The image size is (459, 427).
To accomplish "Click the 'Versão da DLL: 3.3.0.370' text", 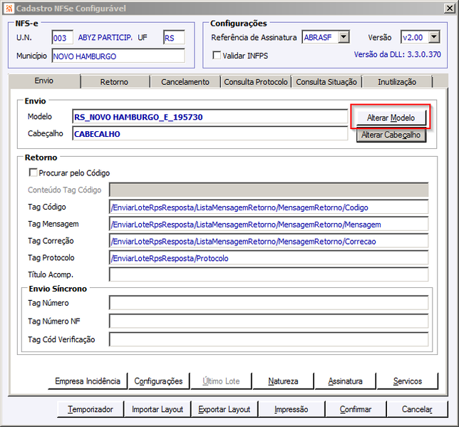I will [397, 54].
